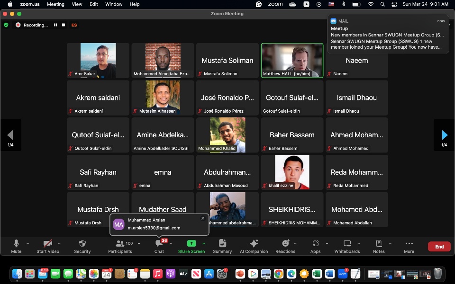The height and width of the screenshot is (284, 455).
Task: Expand the Whiteboards options arrow
Action: [x=359, y=244]
